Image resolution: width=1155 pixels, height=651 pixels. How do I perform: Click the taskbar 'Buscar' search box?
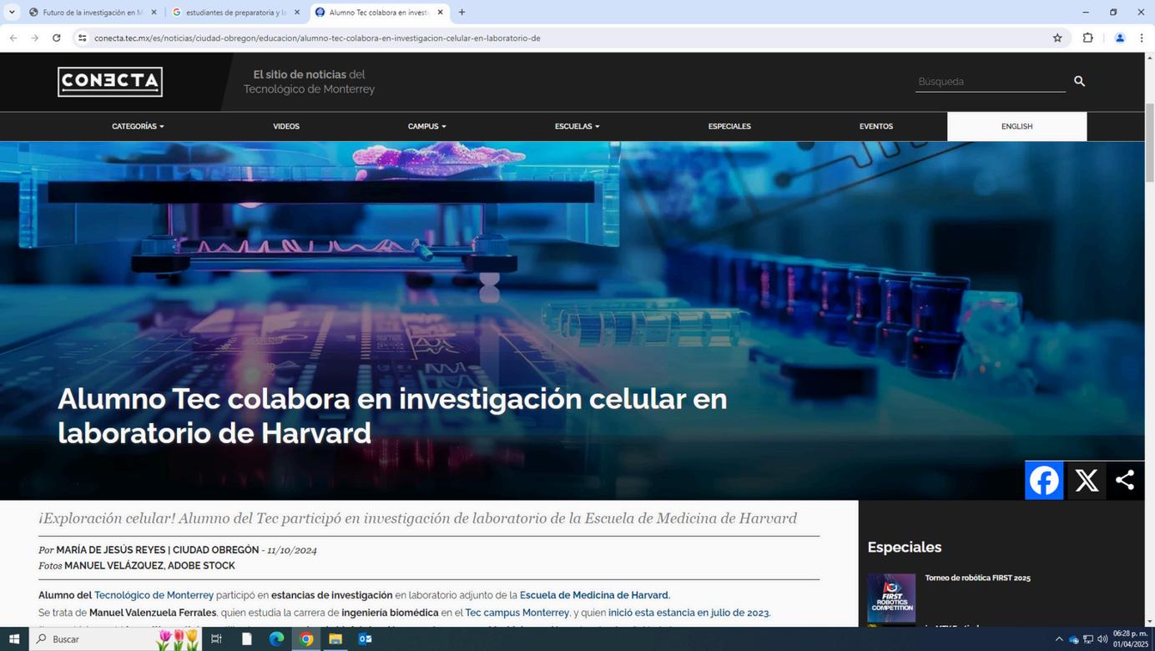point(116,639)
